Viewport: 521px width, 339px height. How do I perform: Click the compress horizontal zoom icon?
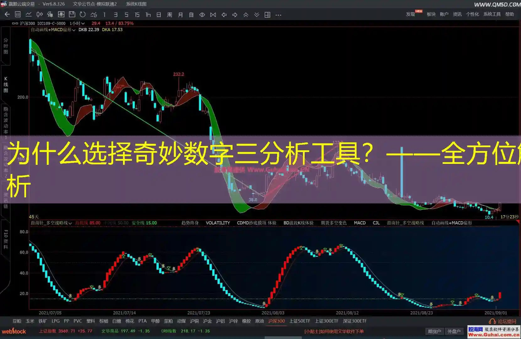click(213, 14)
